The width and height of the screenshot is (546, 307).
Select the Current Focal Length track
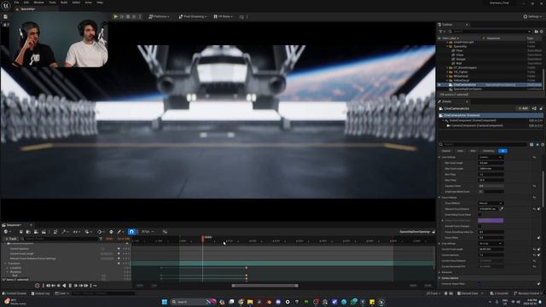(23, 253)
